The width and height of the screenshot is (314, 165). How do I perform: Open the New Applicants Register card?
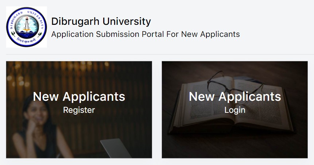point(79,110)
